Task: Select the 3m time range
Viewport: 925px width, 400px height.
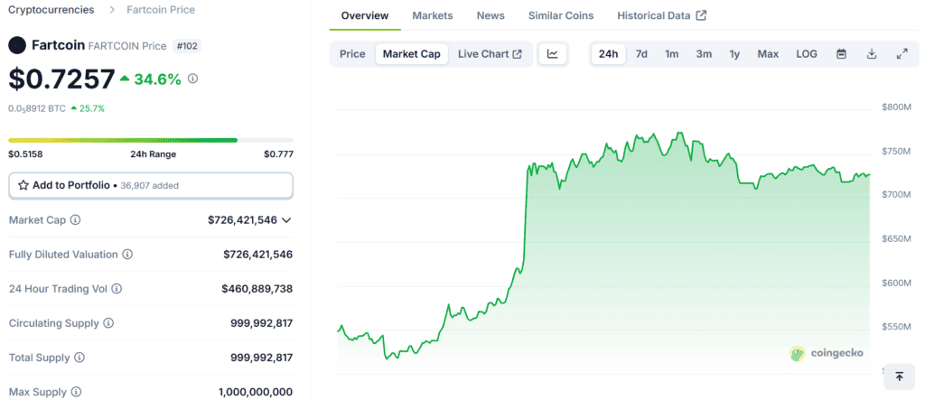Action: pyautogui.click(x=703, y=54)
